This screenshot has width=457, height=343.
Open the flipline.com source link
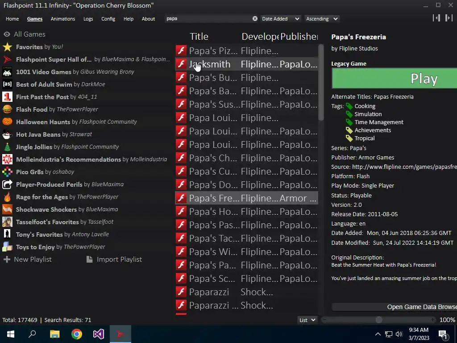click(404, 167)
